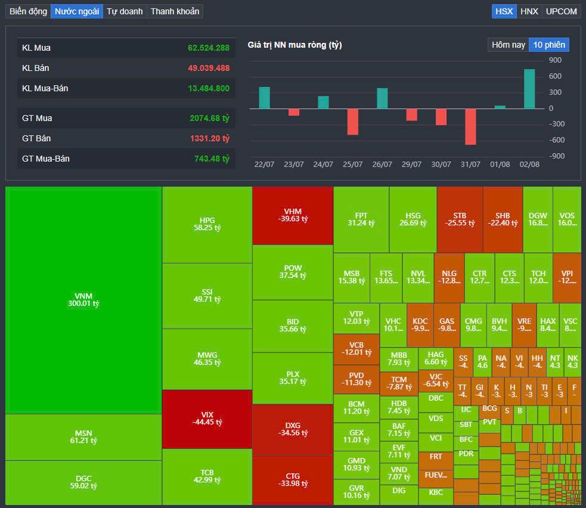Screen dimensions: 586x508
Task: Show the Hôm nay chart view
Action: [x=509, y=45]
